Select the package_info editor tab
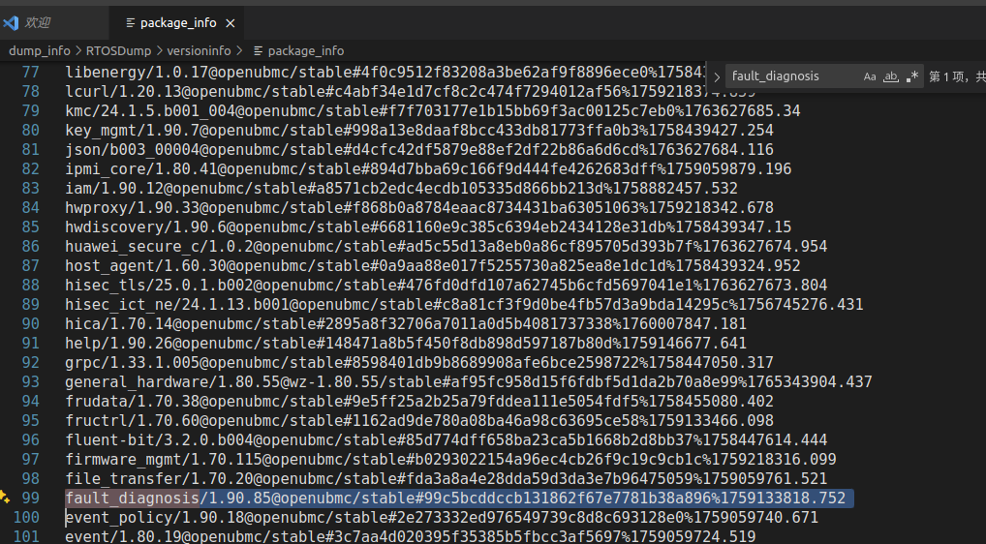The width and height of the screenshot is (986, 544). coord(177,23)
